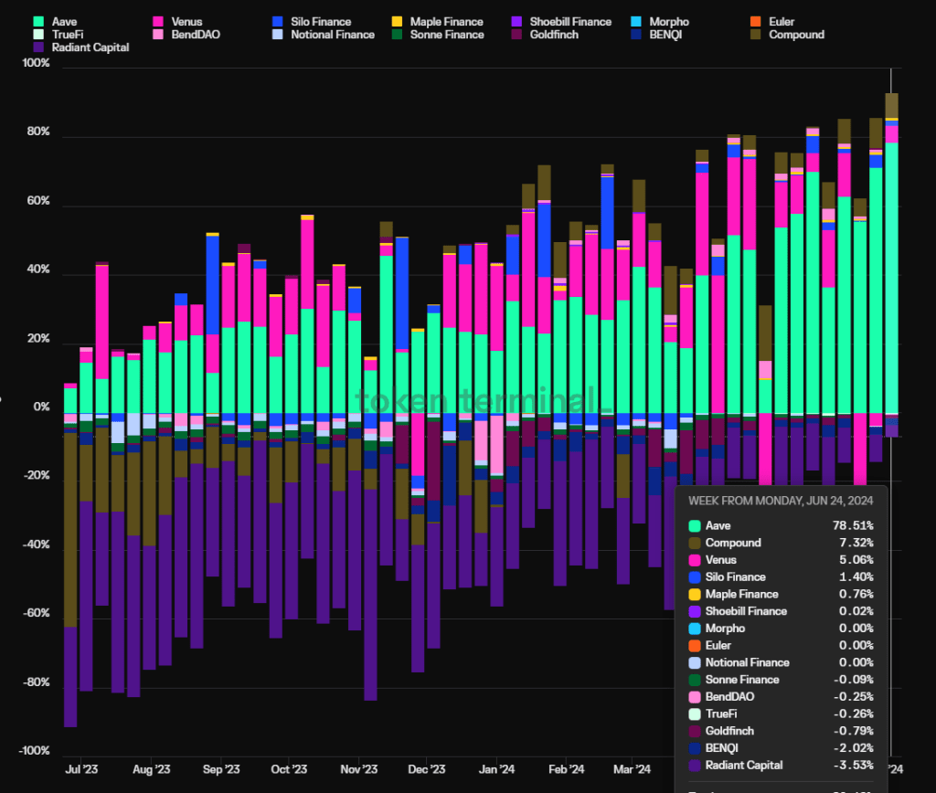Screen dimensions: 936x793
Task: Click the Jan '24 x-axis label
Action: pyautogui.click(x=496, y=769)
